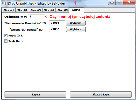This screenshot has height=100, width=136.
Task: Go to the Slot #4 tab
Action: (x=49, y=10)
